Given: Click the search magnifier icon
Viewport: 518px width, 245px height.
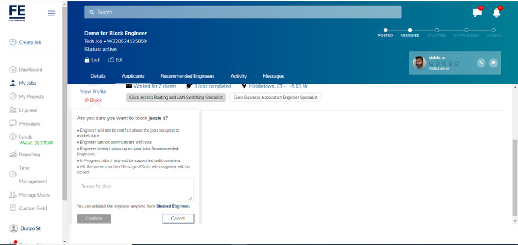Looking at the screenshot, I should click(91, 12).
